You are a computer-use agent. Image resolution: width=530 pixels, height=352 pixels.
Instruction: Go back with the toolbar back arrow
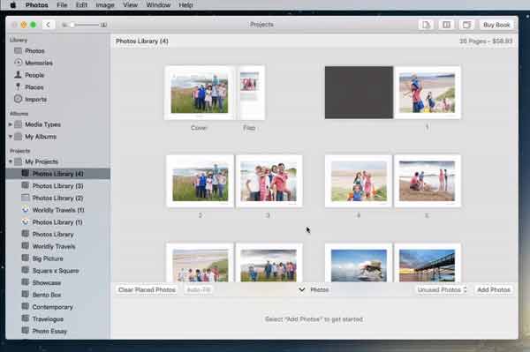pos(49,25)
